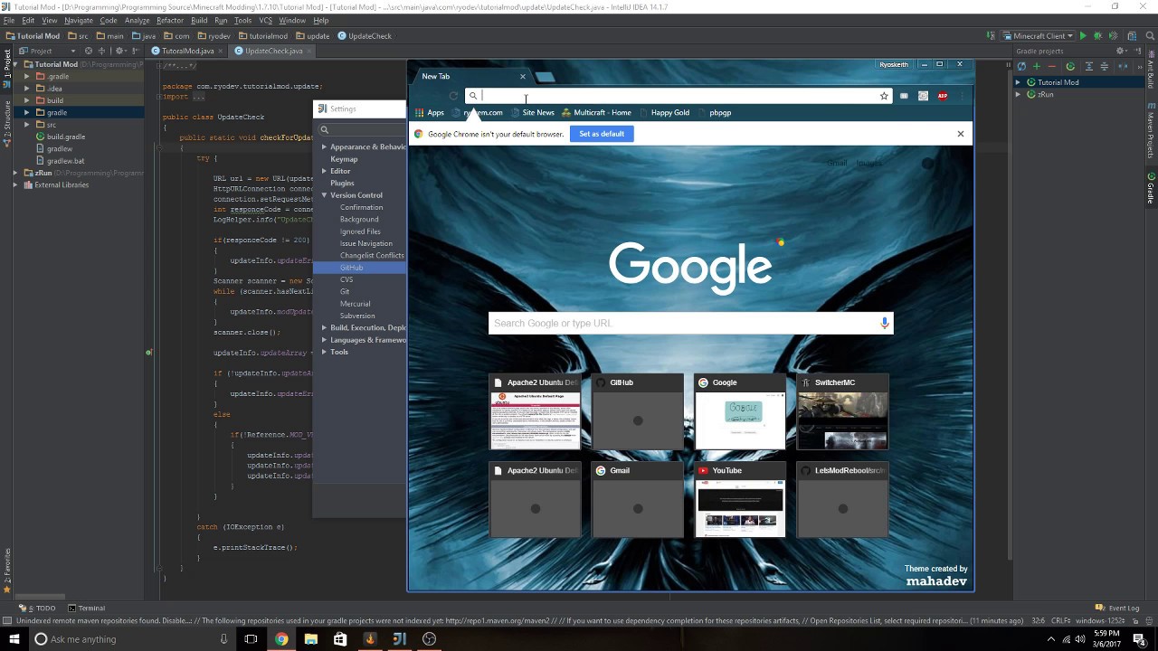Open the Happy Gold bookmark

point(664,113)
